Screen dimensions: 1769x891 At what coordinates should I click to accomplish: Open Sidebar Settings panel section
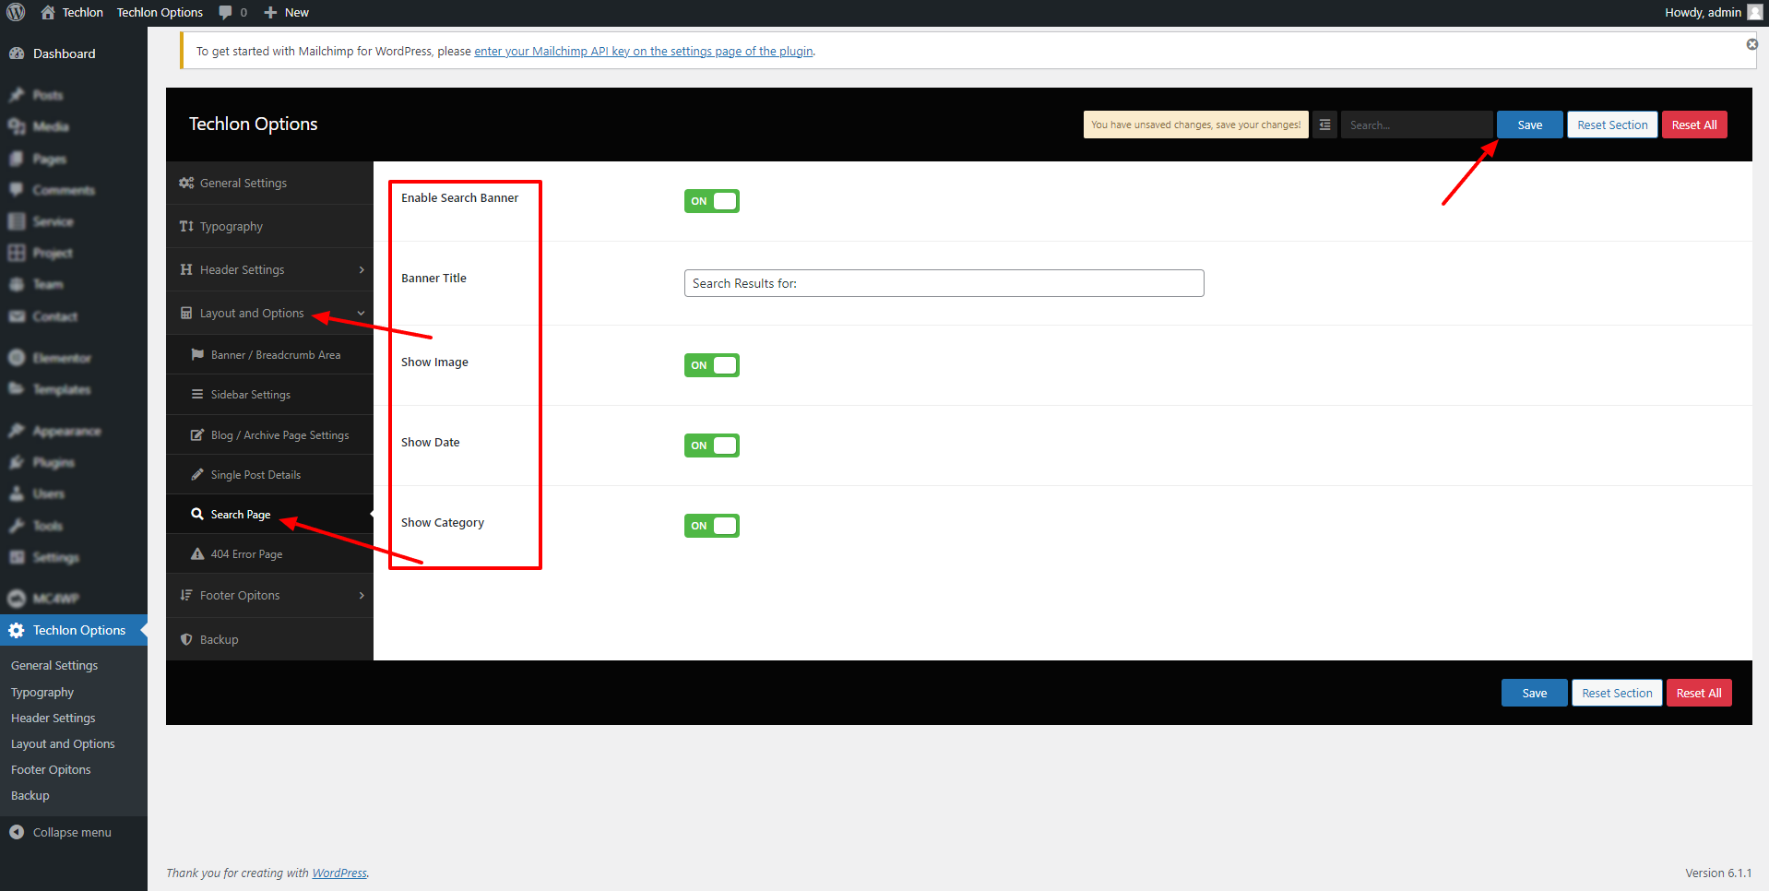[x=250, y=395]
